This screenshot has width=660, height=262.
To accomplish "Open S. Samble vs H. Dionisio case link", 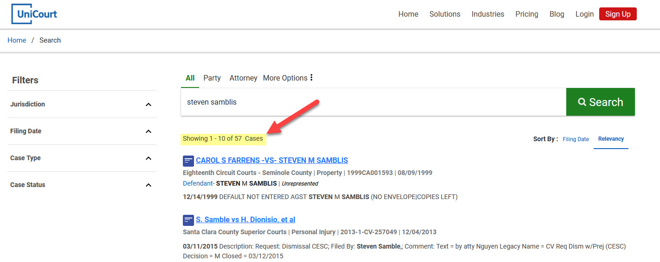I will (x=245, y=220).
